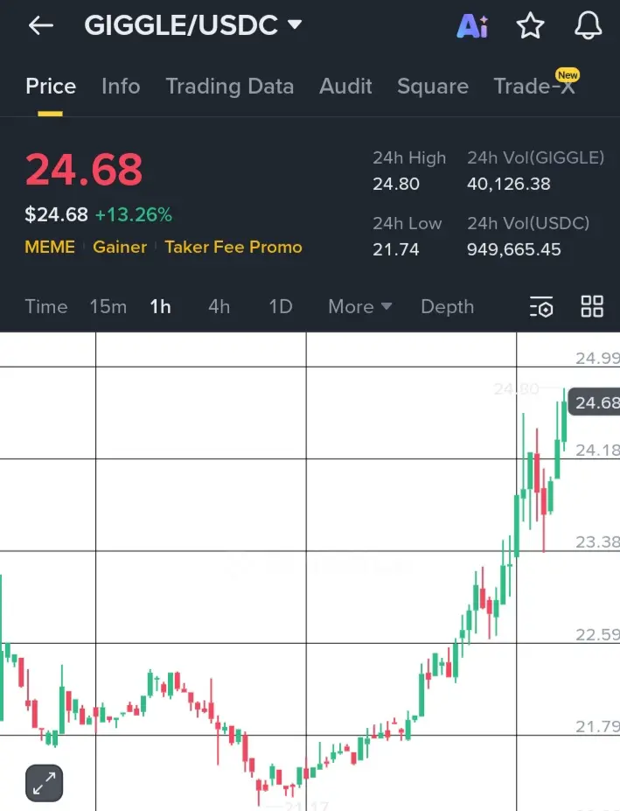Image resolution: width=620 pixels, height=811 pixels.
Task: Select the 1h chart interval
Action: [x=160, y=307]
